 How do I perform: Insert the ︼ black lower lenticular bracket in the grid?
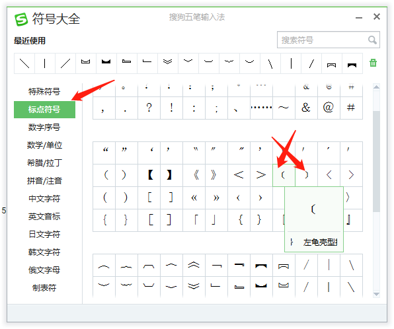pyautogui.click(x=261, y=287)
